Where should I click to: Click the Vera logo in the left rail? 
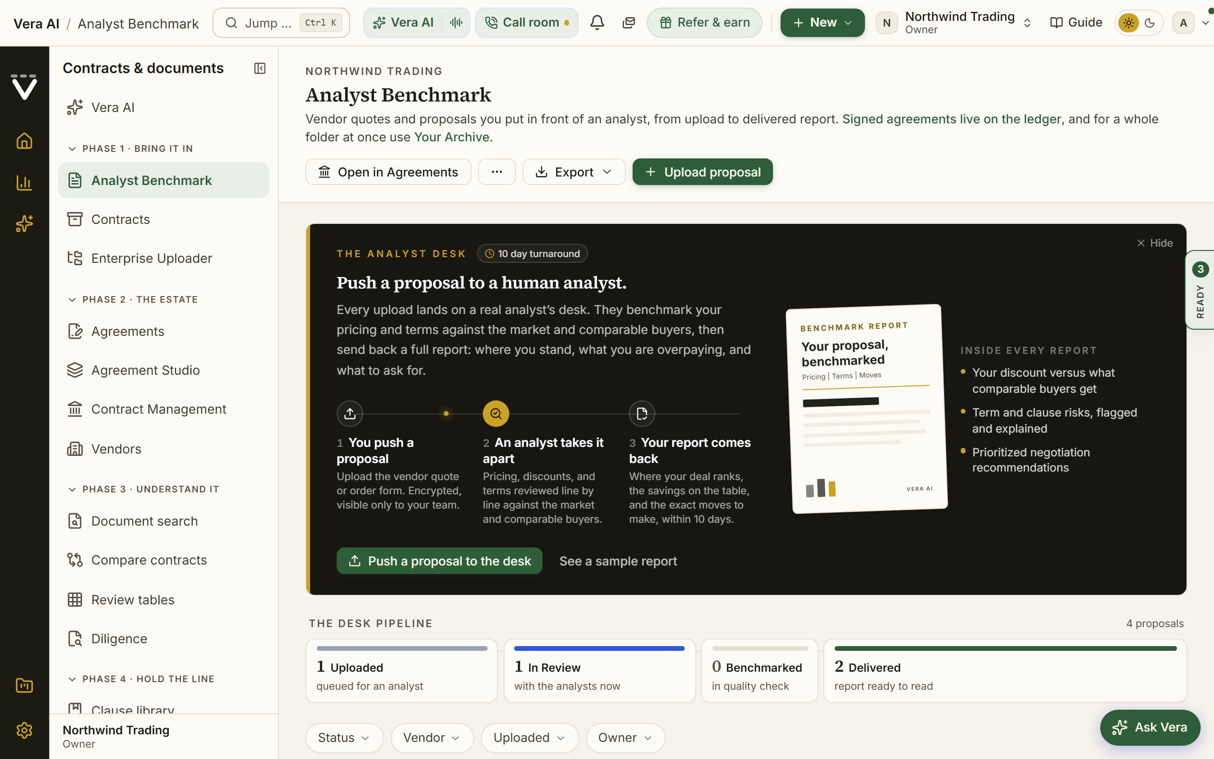click(x=24, y=87)
